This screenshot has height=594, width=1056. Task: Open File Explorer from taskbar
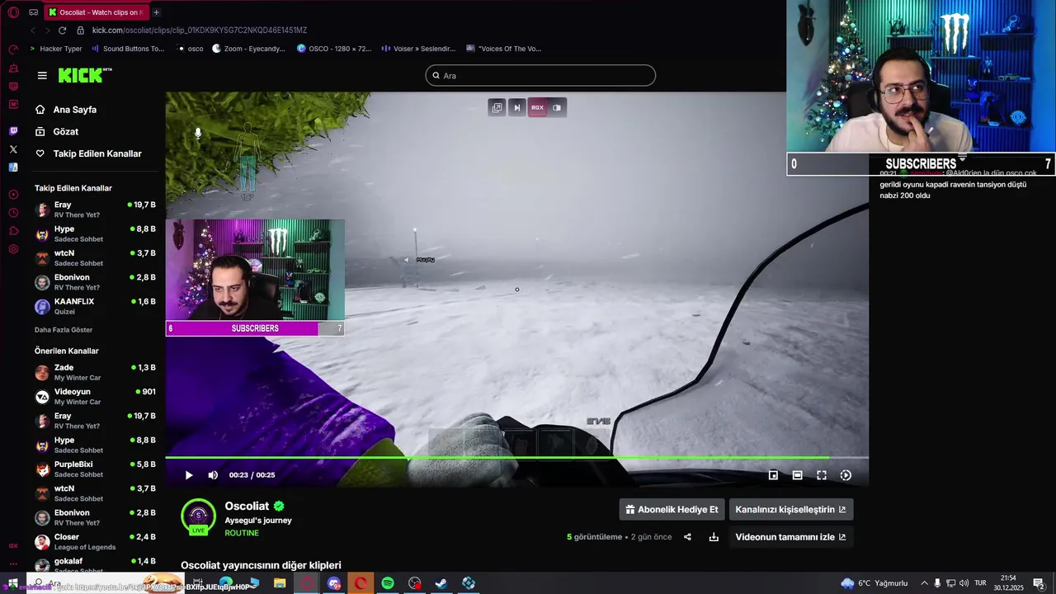click(280, 583)
